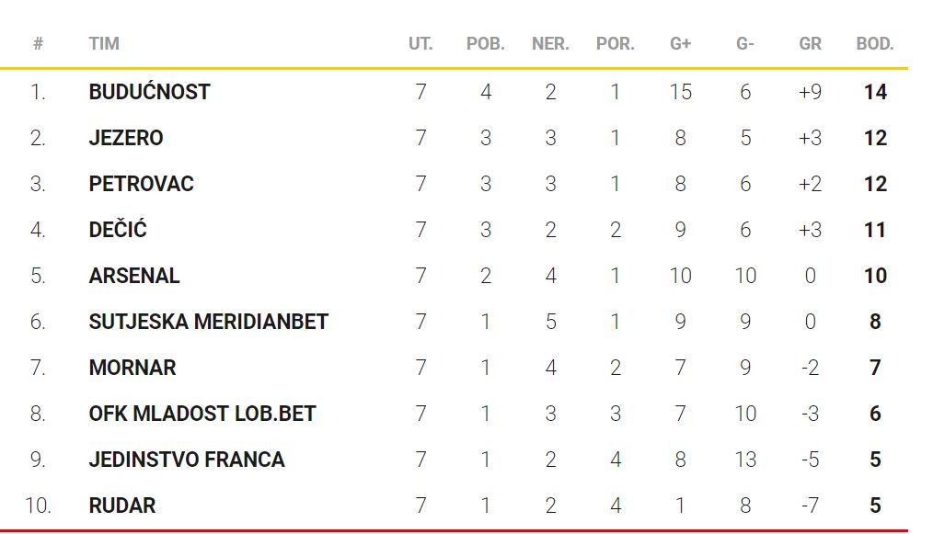
Task: Click the Mornar team name
Action: point(132,368)
